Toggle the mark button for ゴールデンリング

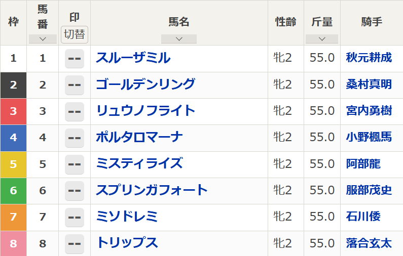(x=75, y=85)
